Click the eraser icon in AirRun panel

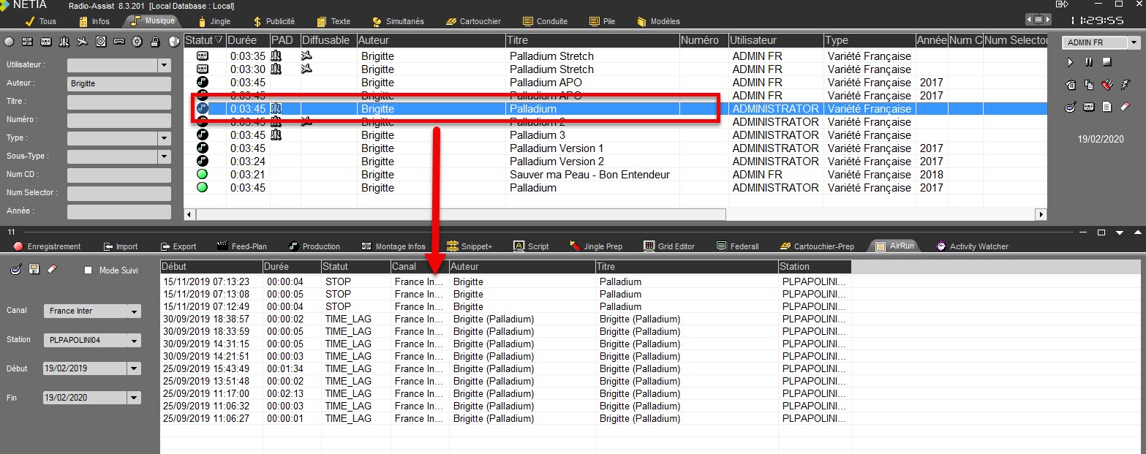click(52, 270)
